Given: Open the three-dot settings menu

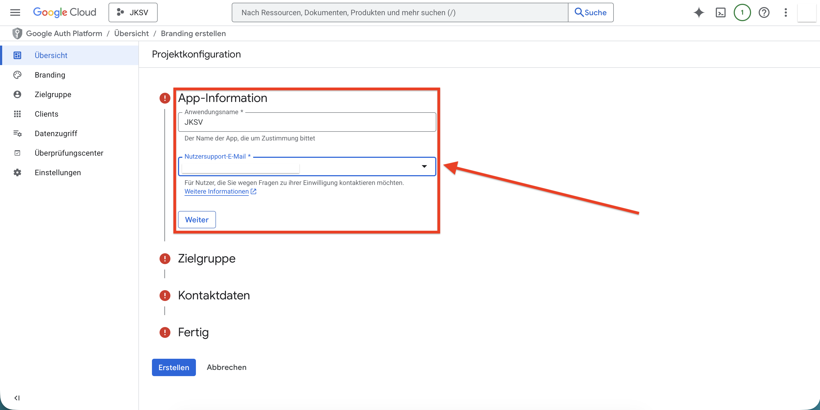Looking at the screenshot, I should coord(786,12).
